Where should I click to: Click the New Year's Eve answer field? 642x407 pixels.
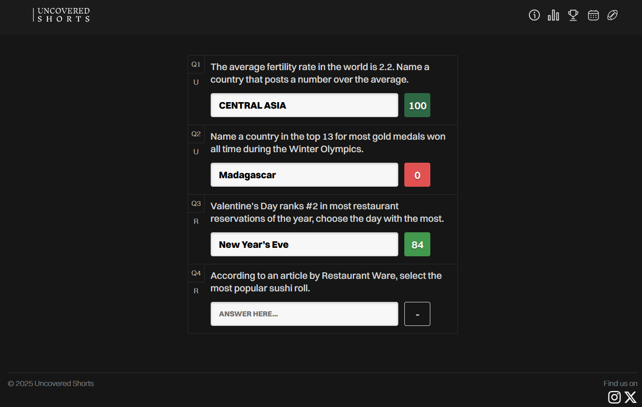[x=304, y=244]
